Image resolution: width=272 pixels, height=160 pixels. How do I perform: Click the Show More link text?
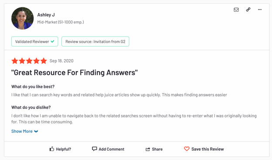point(22,131)
